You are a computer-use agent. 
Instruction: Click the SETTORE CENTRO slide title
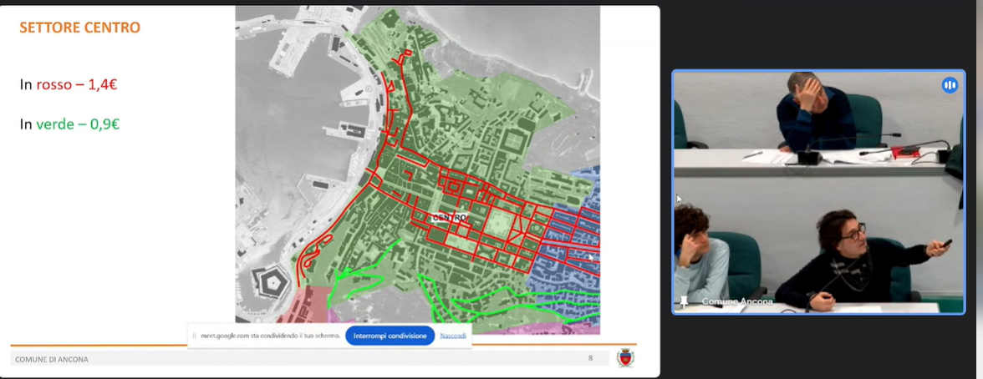tap(79, 28)
